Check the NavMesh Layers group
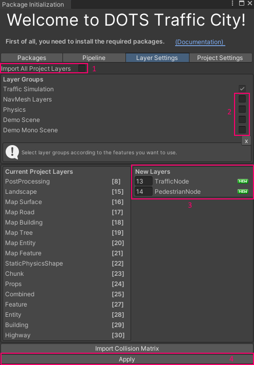This screenshot has width=254, height=365. point(242,99)
